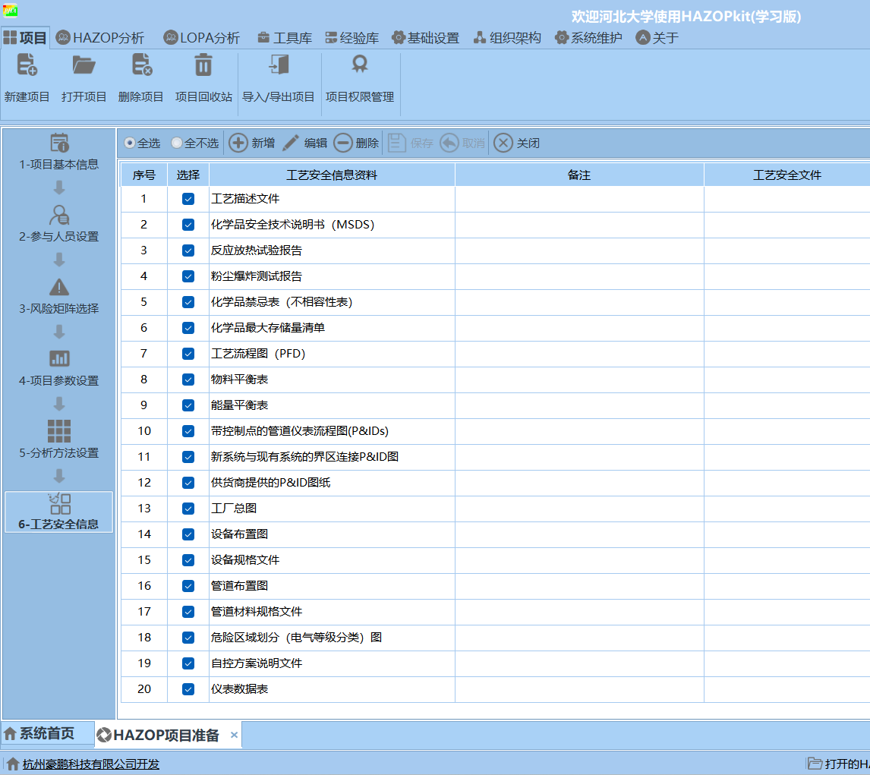This screenshot has width=870, height=775.
Task: Select the 化学品禁忌表 (不相容性表) row
Action: pyautogui.click(x=282, y=302)
